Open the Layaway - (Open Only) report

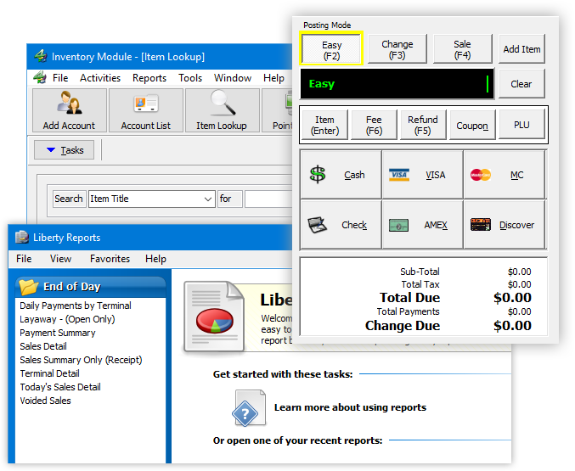tap(67, 319)
